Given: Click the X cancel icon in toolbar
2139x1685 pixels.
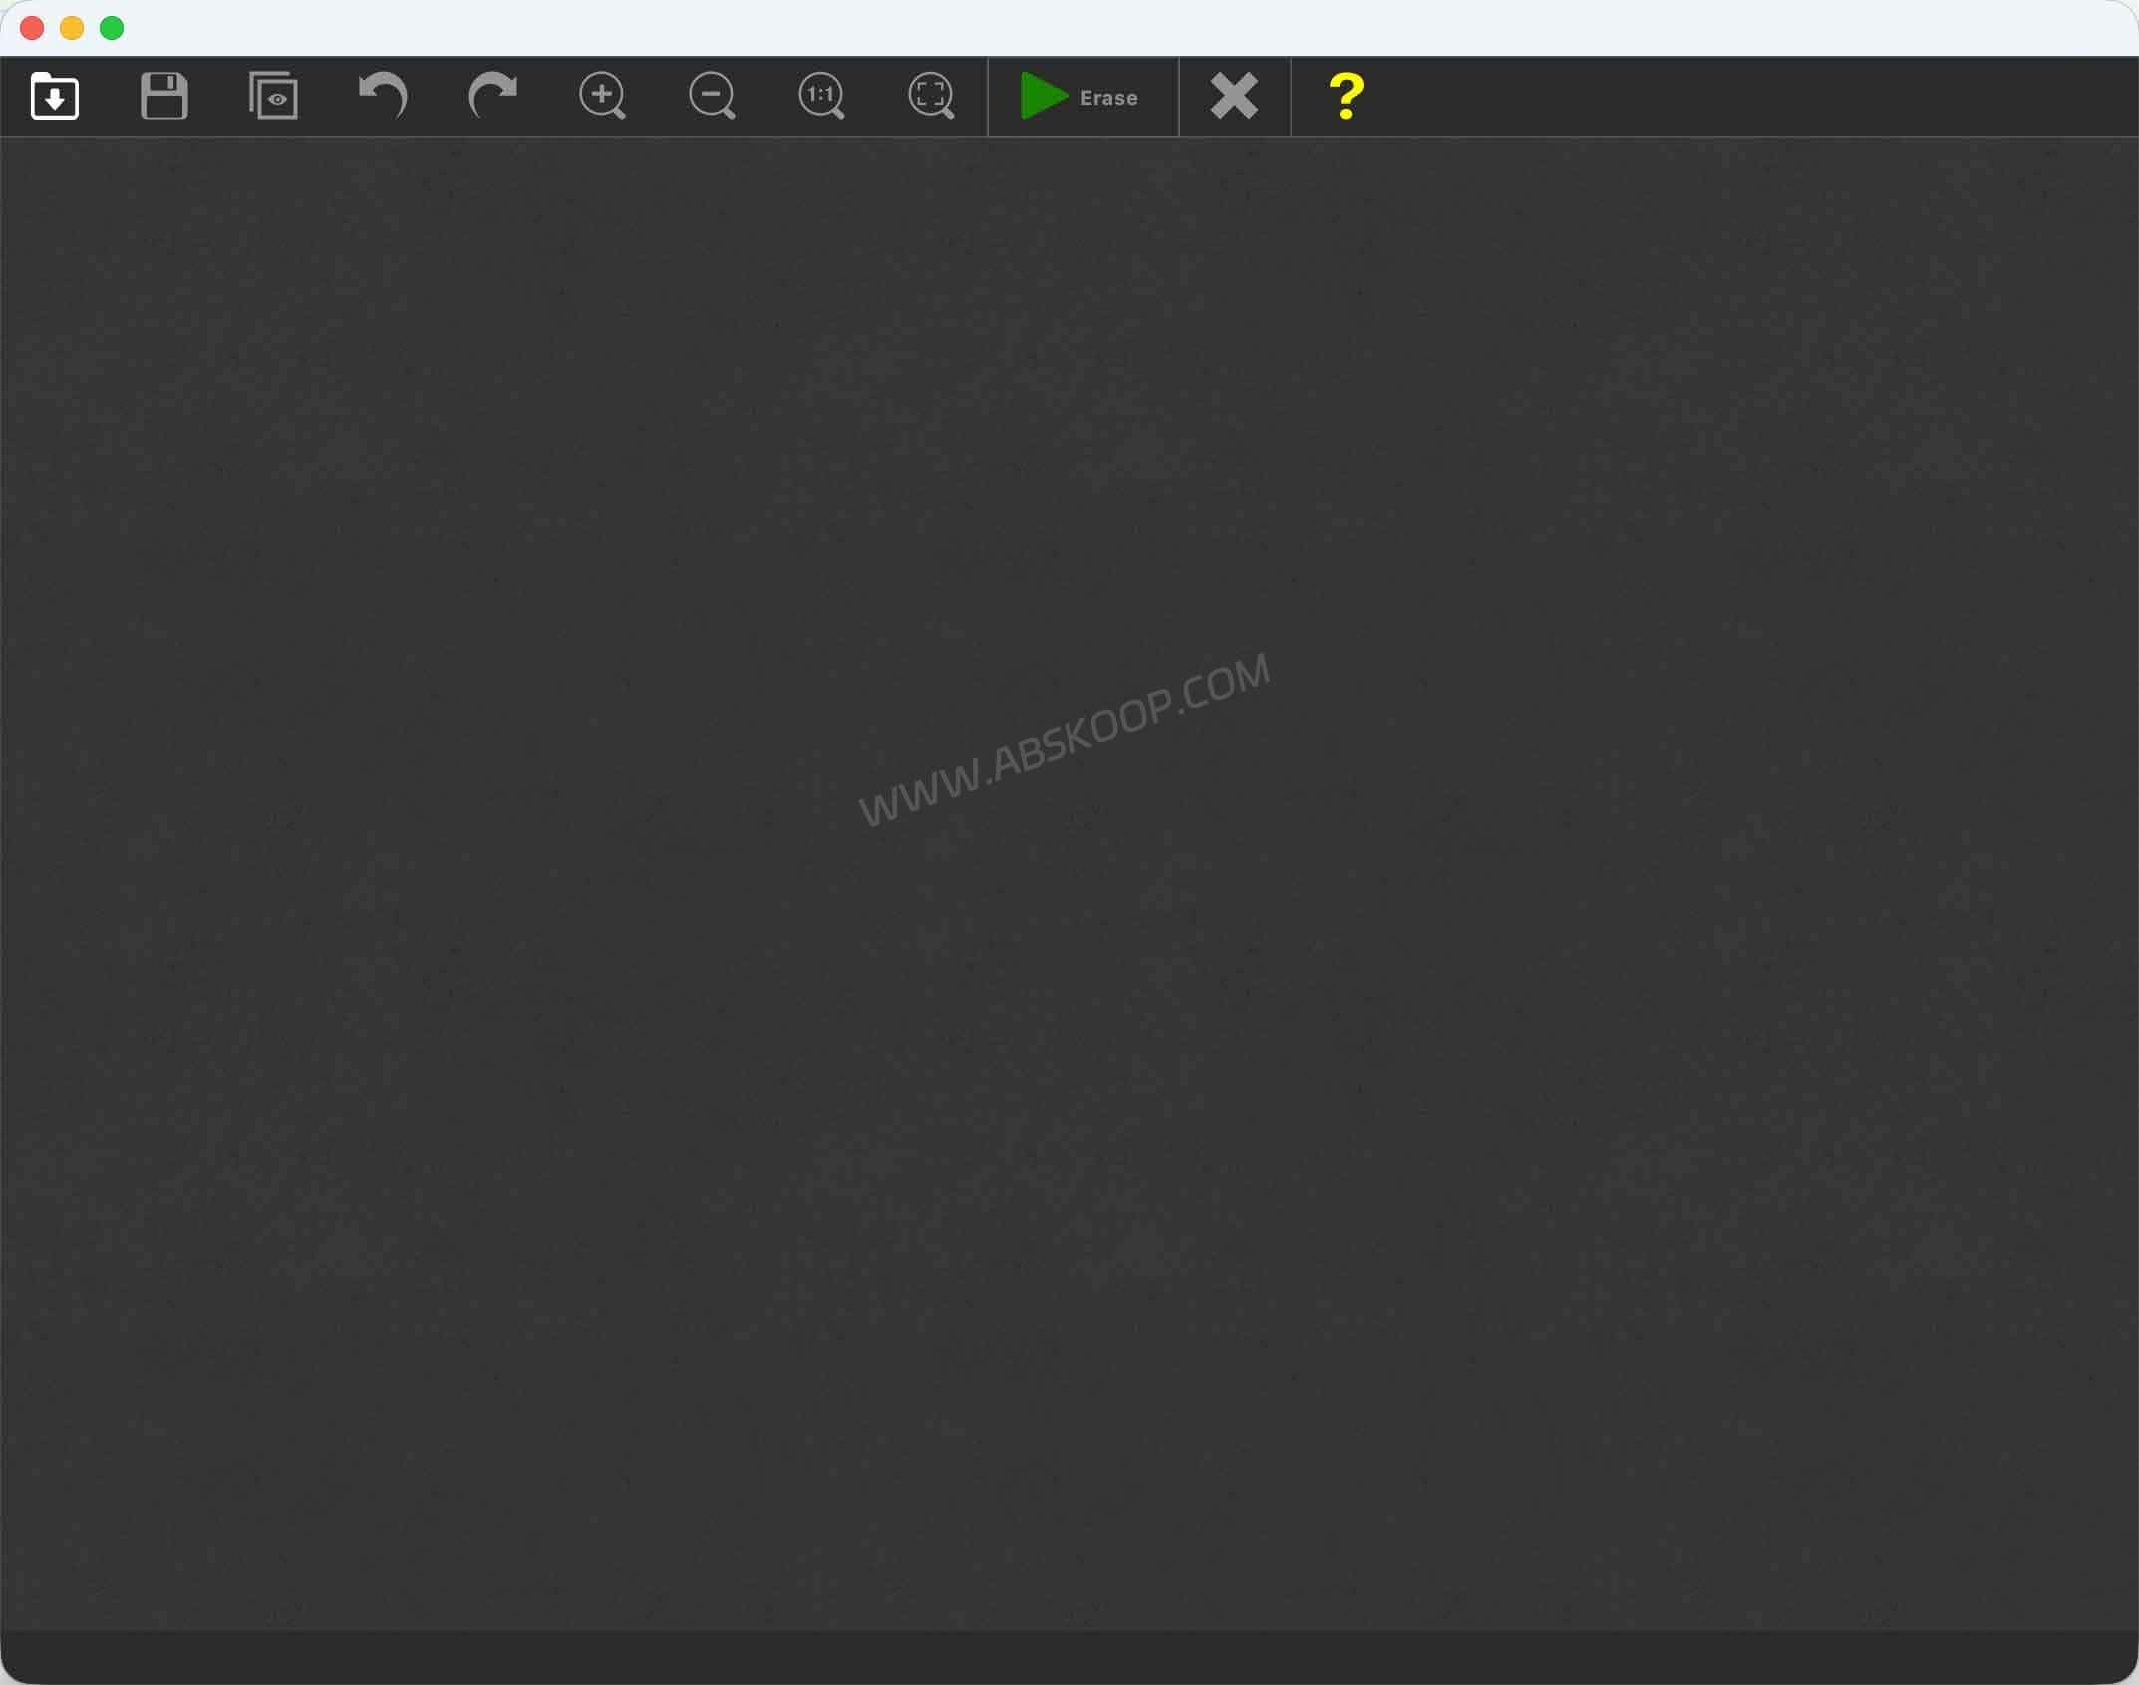Looking at the screenshot, I should 1234,96.
